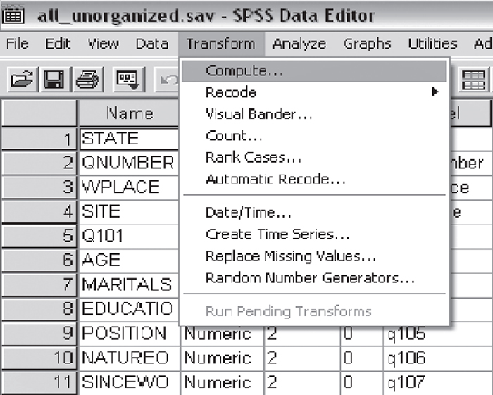Click the Undo toolbar icon
The image size is (493, 395).
coord(168,78)
